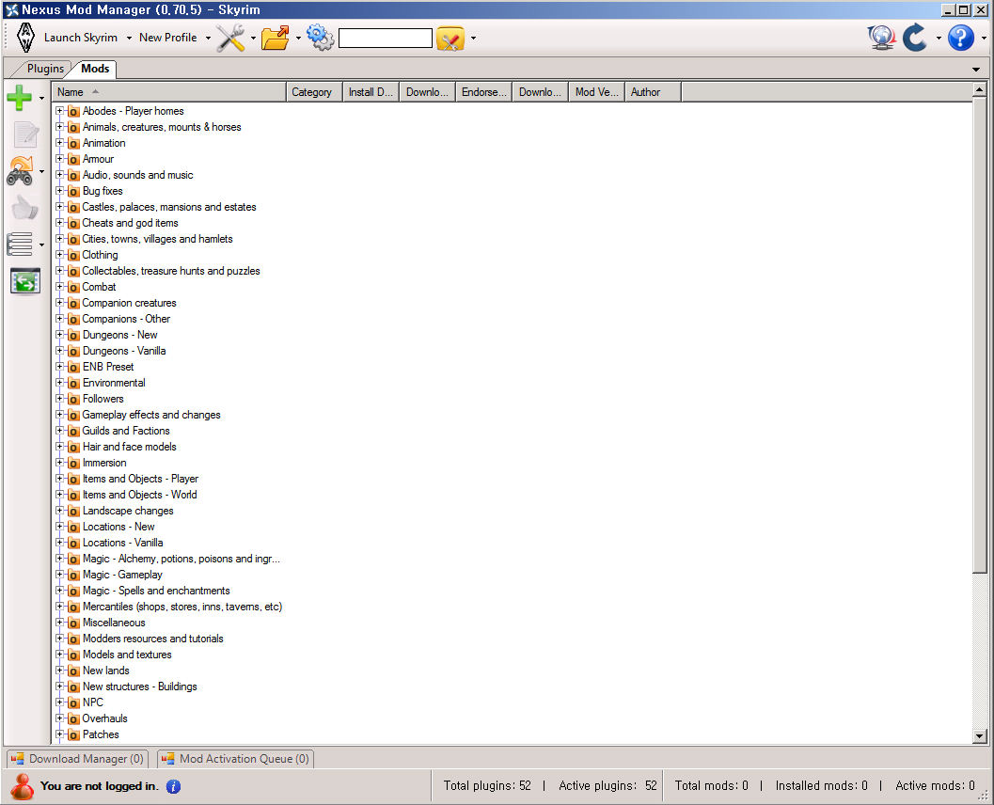Click the Total plugins: 52 status text
994x805 pixels.
[x=487, y=786]
